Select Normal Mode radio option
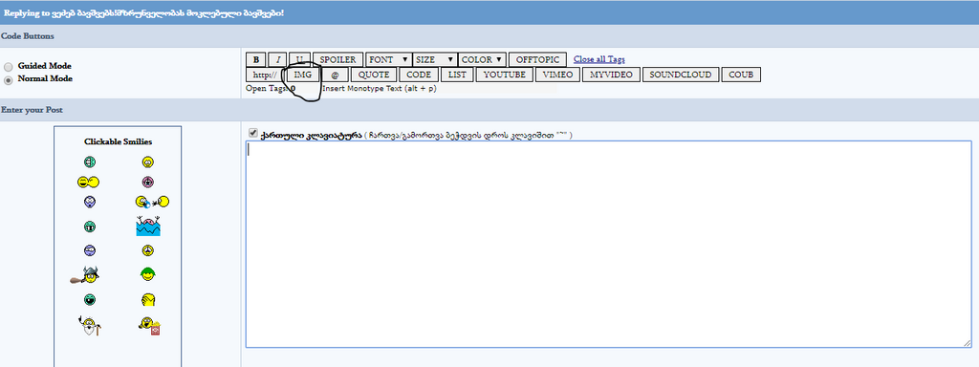Image resolution: width=979 pixels, height=367 pixels. [x=8, y=80]
